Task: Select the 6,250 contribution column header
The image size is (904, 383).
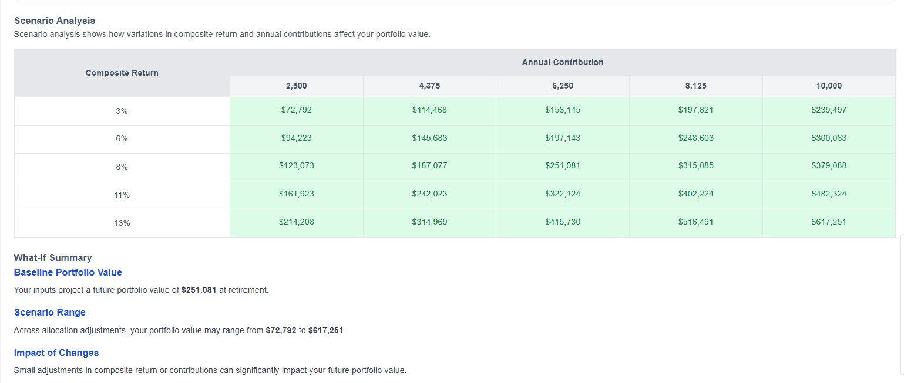Action: point(563,86)
